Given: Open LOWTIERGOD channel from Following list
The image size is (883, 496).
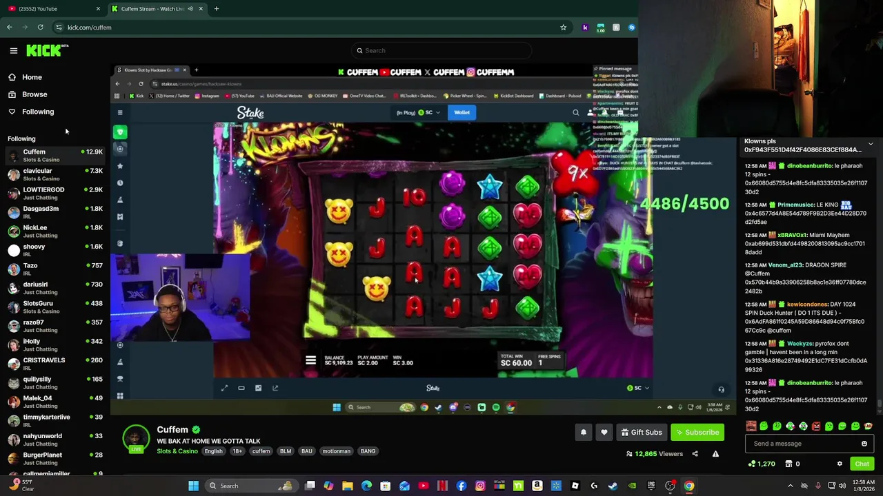Looking at the screenshot, I should 55,193.
